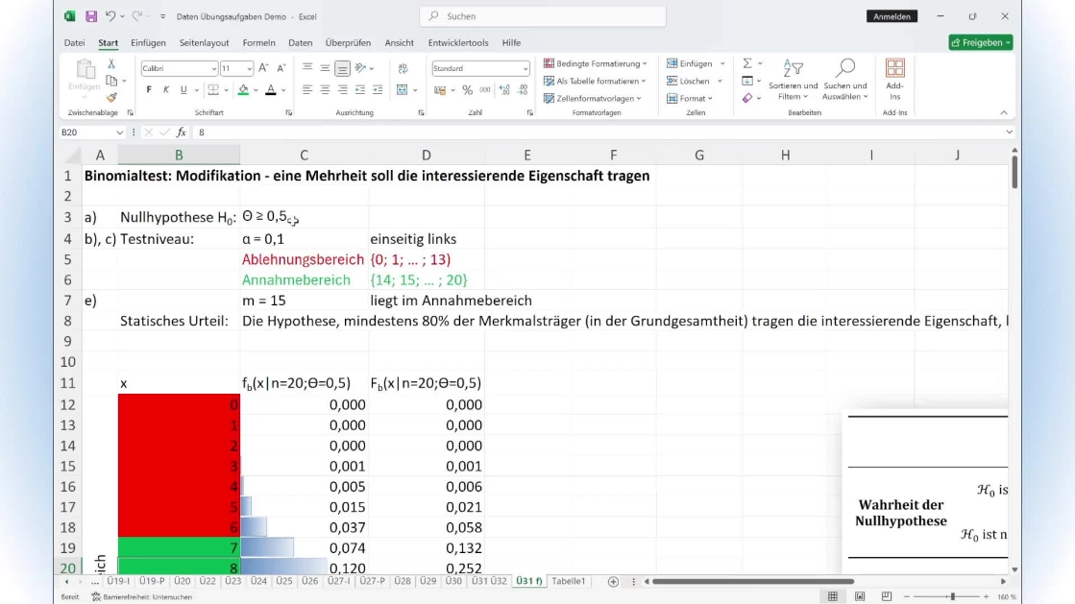Apply thousands separator (000) style

pos(485,90)
